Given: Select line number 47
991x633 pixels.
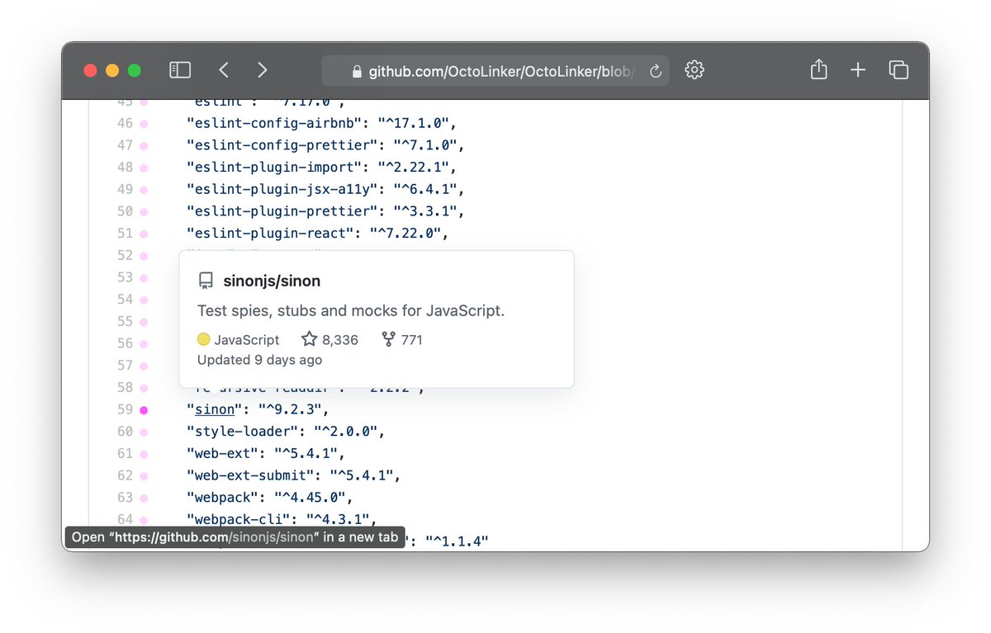Looking at the screenshot, I should pyautogui.click(x=125, y=145).
